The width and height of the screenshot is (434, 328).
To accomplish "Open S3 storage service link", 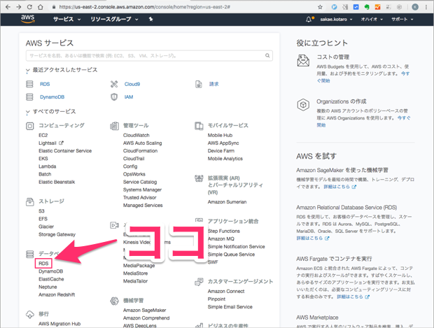I will coord(41,211).
